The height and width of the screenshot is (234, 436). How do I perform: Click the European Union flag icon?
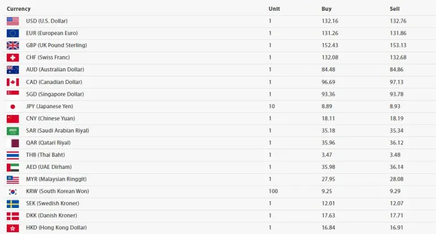(13, 33)
